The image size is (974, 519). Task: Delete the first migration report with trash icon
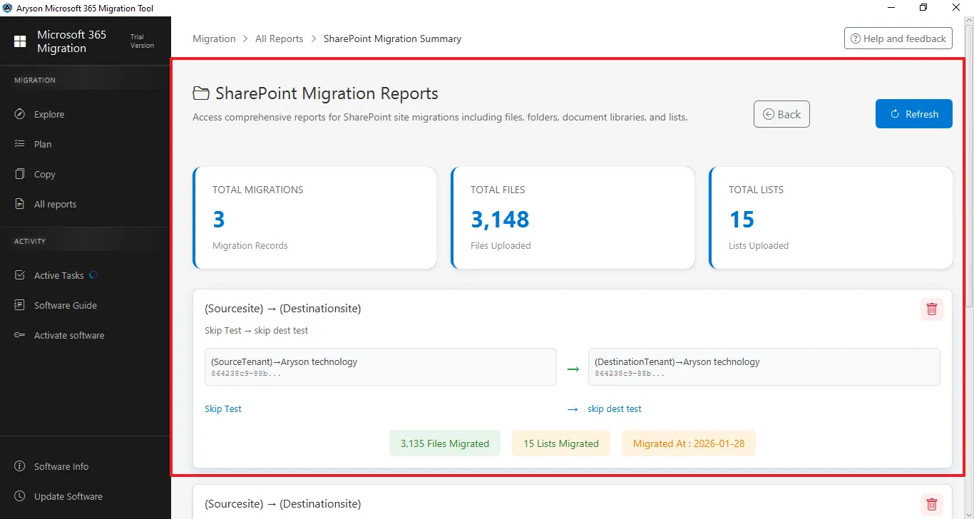tap(931, 309)
